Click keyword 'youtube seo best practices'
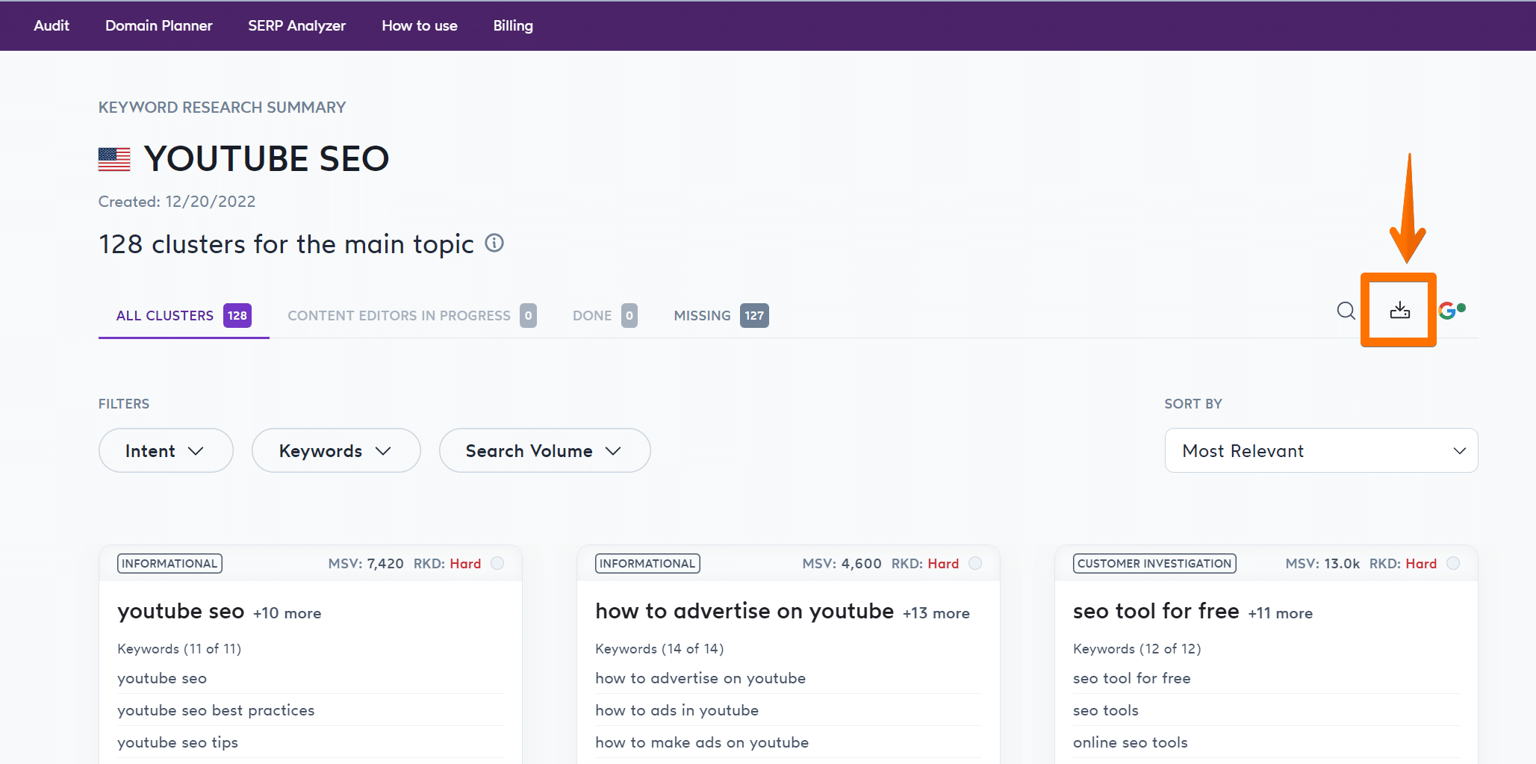 pyautogui.click(x=216, y=710)
